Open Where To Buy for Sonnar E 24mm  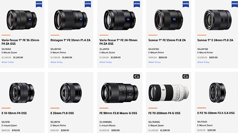(203, 62)
